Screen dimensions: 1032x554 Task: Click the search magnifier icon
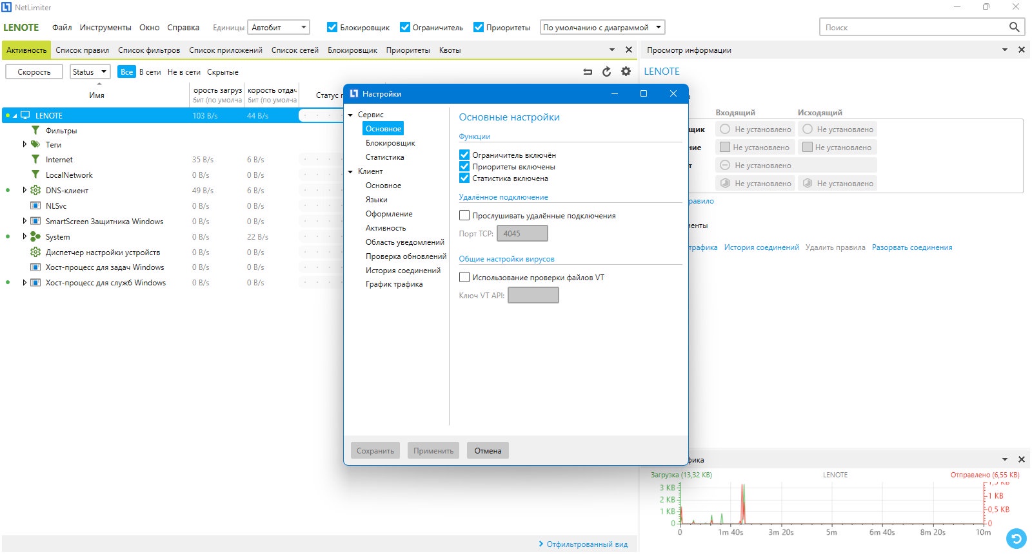tap(1014, 27)
